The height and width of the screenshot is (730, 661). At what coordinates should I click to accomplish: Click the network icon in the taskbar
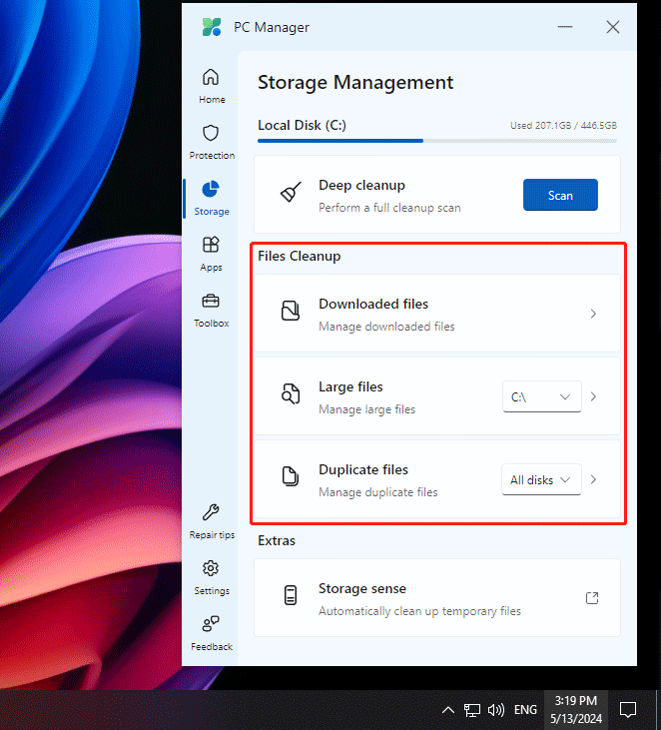coord(472,710)
